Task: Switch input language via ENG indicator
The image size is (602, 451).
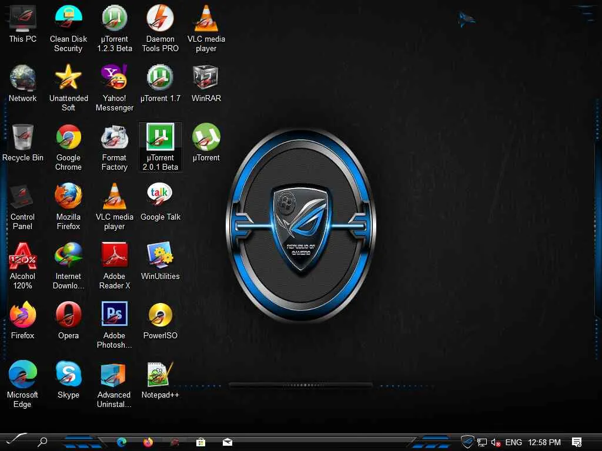Action: coord(513,443)
